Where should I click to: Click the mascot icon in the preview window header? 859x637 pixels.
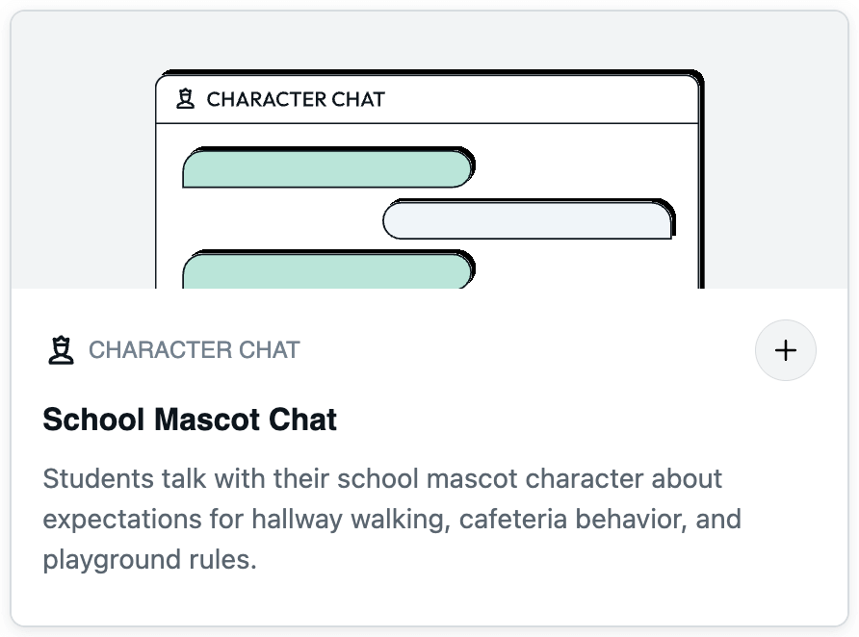click(x=185, y=99)
